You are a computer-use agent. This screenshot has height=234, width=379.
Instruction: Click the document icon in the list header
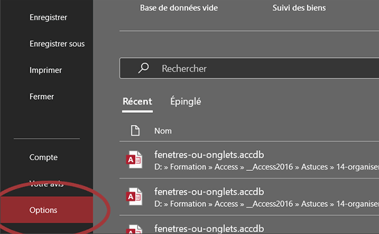135,131
